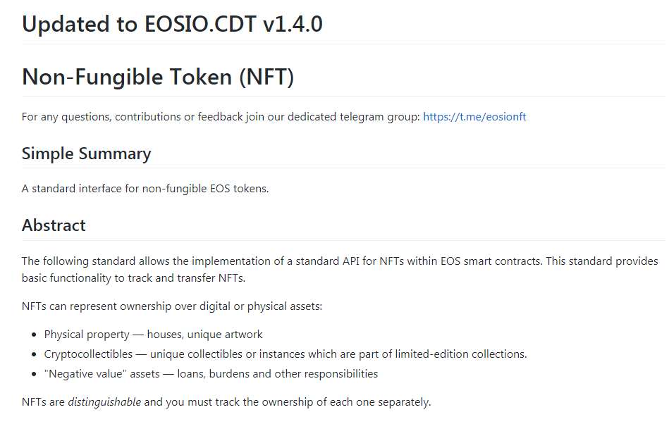This screenshot has height=424, width=669.
Task: Click the "Cryptocollectibles" list item
Action: coord(88,354)
